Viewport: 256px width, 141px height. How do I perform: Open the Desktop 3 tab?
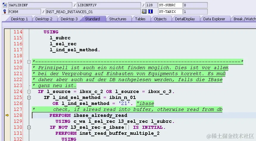coord(69,19)
